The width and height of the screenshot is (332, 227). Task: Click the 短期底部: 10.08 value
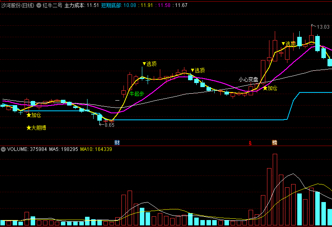[119, 5]
